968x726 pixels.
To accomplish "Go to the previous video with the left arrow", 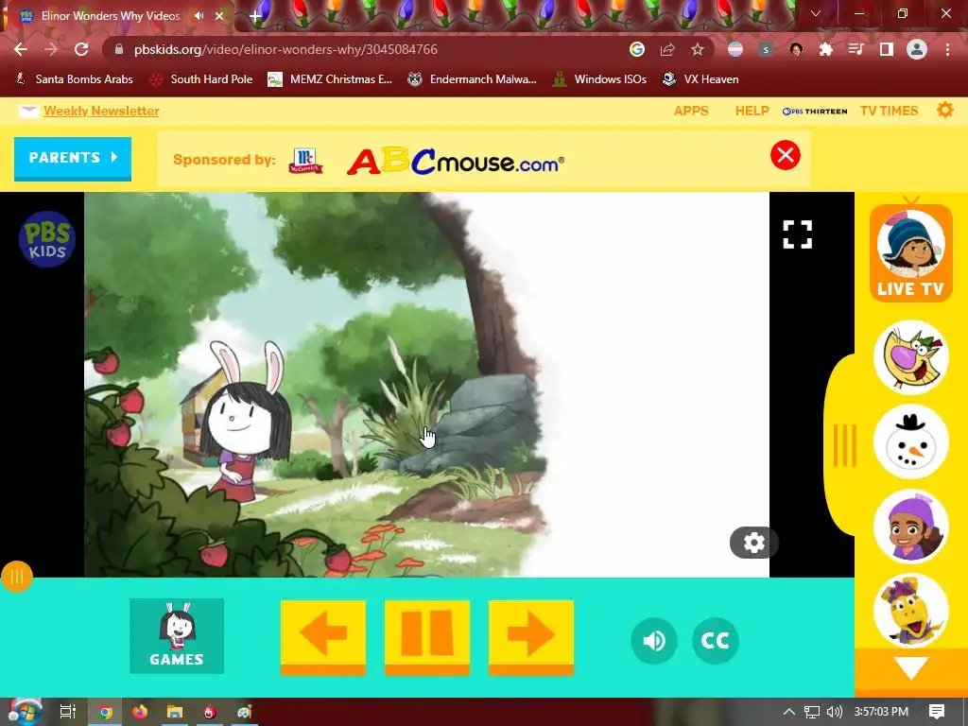I will tap(323, 638).
